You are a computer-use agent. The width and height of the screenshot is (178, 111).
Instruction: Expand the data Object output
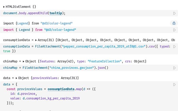point(17,78)
